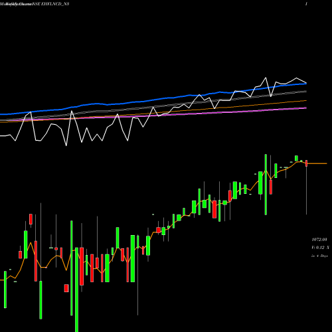Click the 'in 4 Days' label
332x332 pixels.
tap(319, 256)
